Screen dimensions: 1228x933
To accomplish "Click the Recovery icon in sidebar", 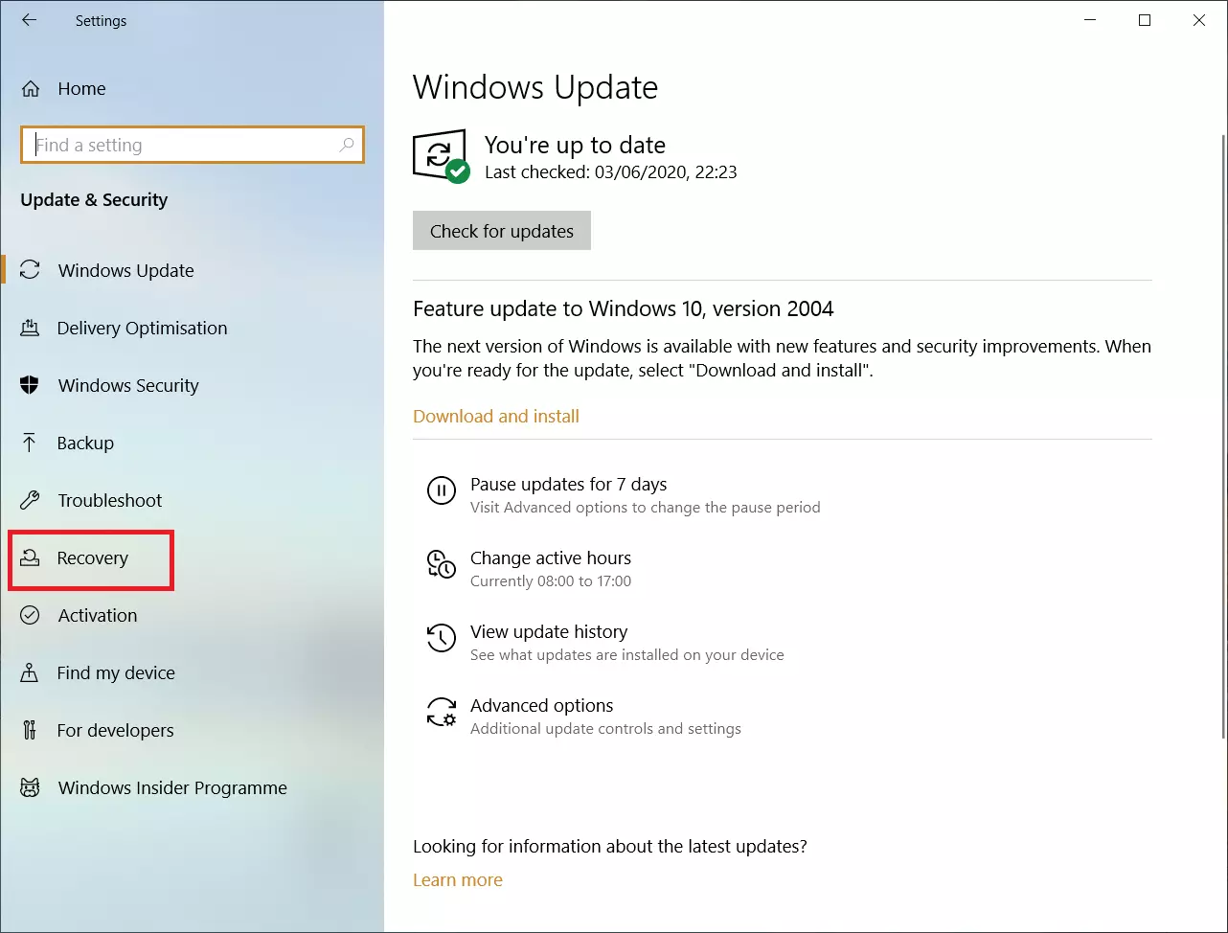I will coord(30,558).
